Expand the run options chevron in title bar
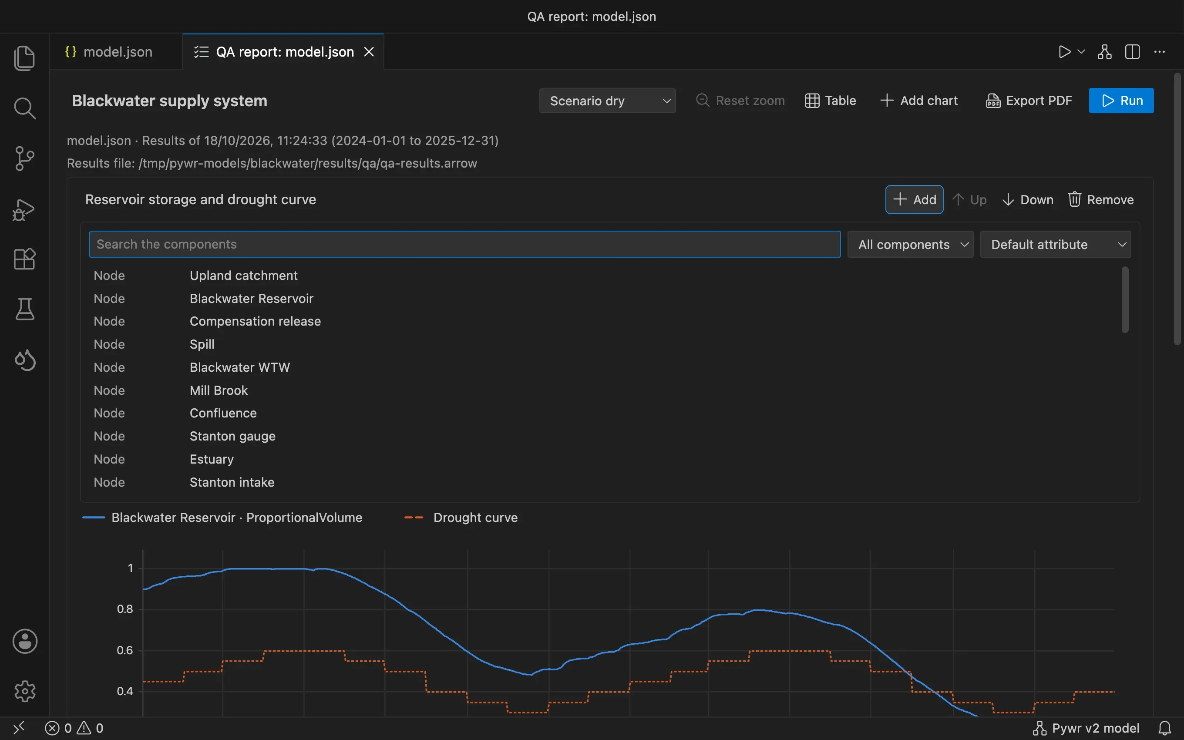Viewport: 1184px width, 740px height. pos(1082,52)
